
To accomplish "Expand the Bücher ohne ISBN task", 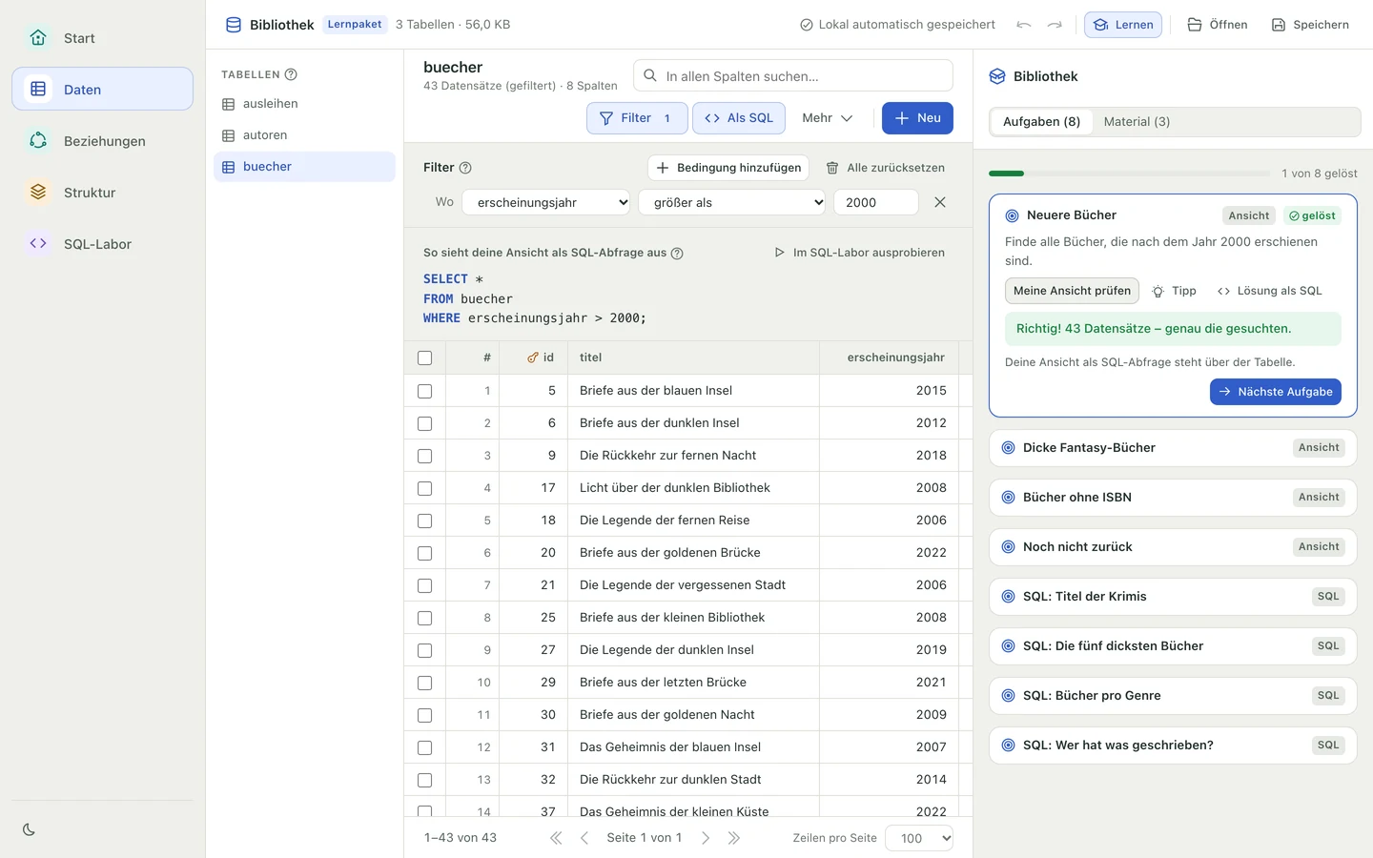I will tap(1173, 498).
